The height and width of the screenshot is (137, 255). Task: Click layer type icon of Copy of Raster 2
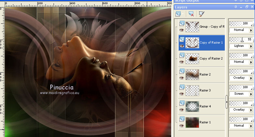pyautogui.click(x=182, y=55)
